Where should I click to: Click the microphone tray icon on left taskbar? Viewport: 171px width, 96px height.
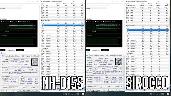64,94
